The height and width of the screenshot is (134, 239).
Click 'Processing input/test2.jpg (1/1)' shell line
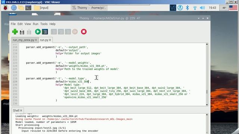pos(42,128)
